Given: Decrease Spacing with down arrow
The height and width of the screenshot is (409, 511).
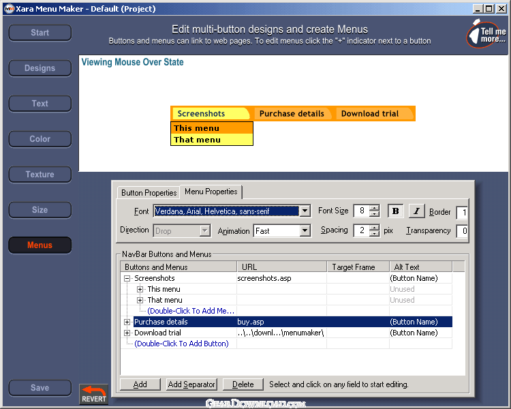Looking at the screenshot, I should [x=375, y=234].
